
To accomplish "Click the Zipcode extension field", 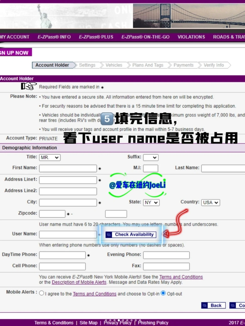I will (116, 214).
